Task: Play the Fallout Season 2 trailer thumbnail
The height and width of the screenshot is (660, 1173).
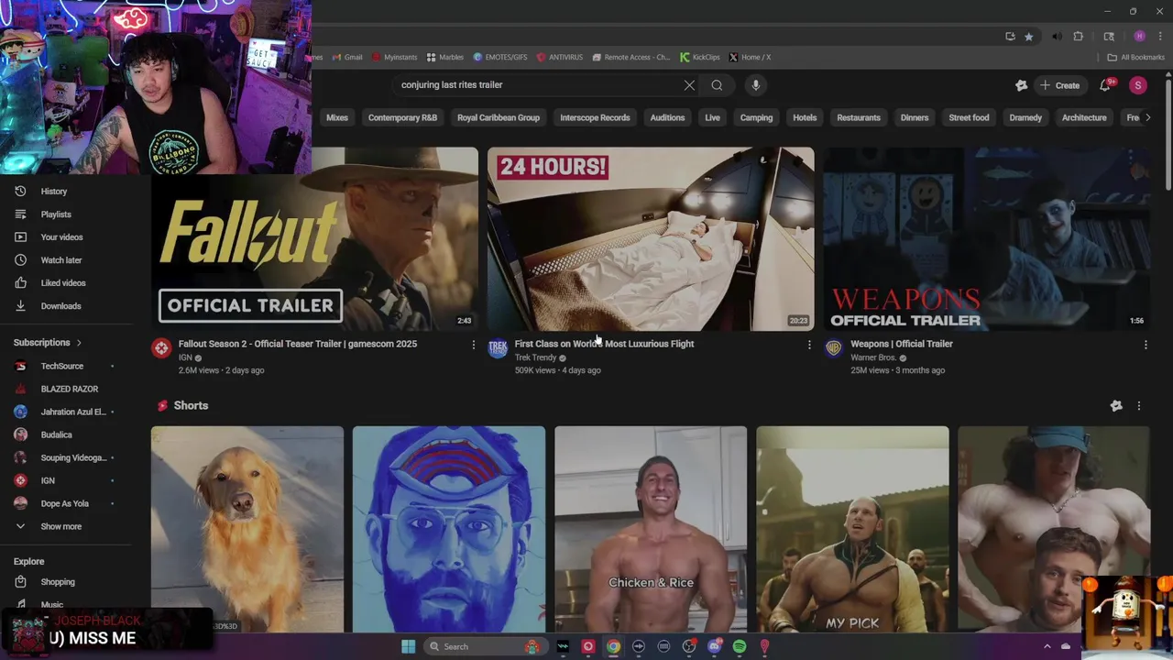Action: 314,238
